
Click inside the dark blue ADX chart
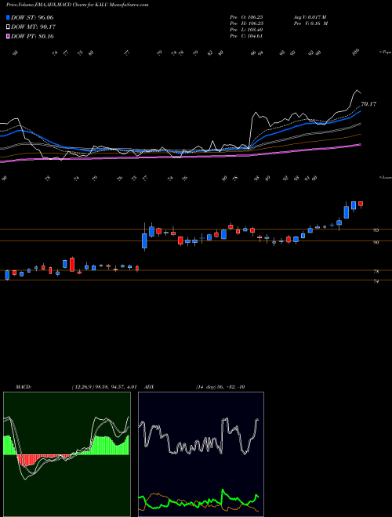point(201,454)
